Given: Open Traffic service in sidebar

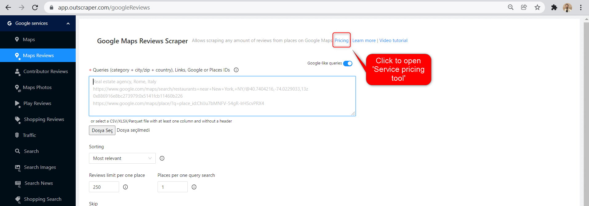Looking at the screenshot, I should 38,135.
